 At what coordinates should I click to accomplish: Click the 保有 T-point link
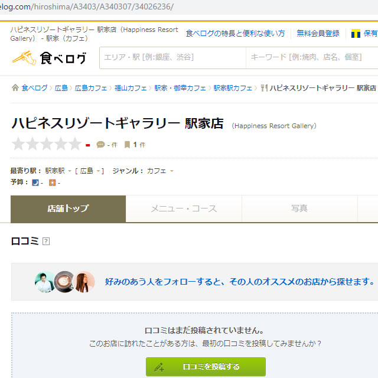coord(370,33)
